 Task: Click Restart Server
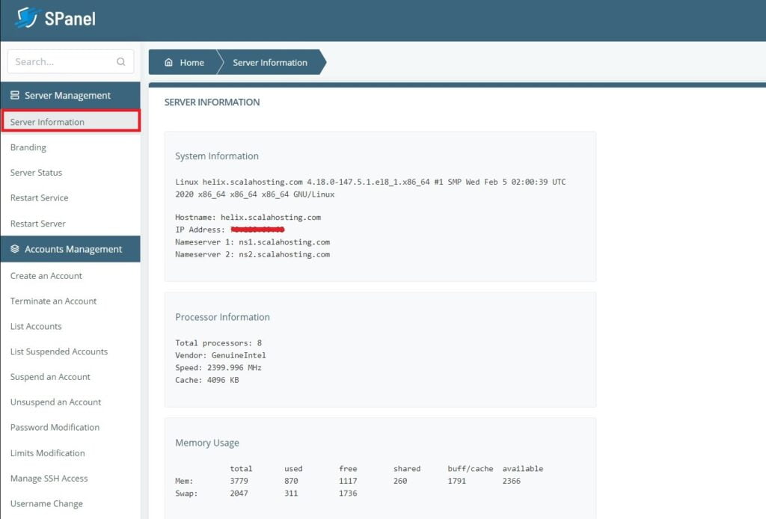pos(37,223)
